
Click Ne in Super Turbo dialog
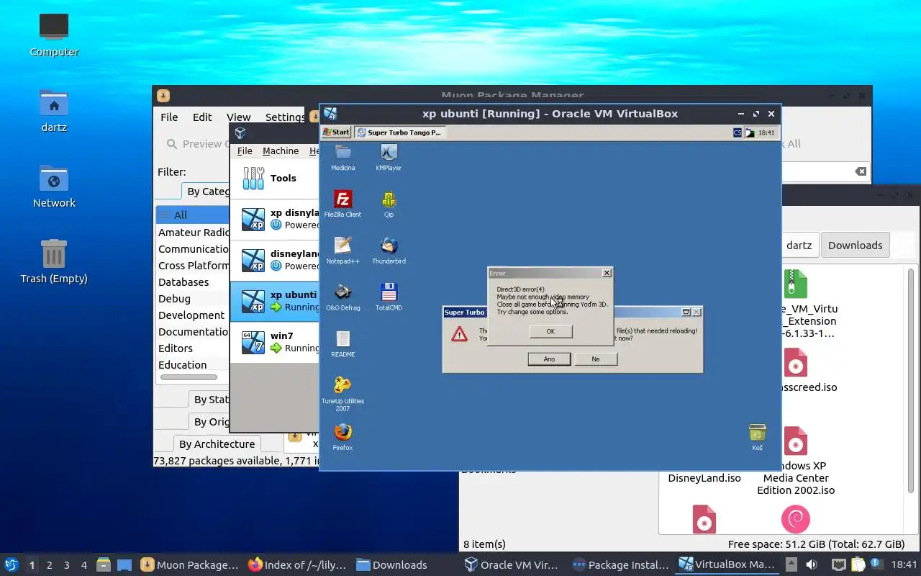coord(596,359)
